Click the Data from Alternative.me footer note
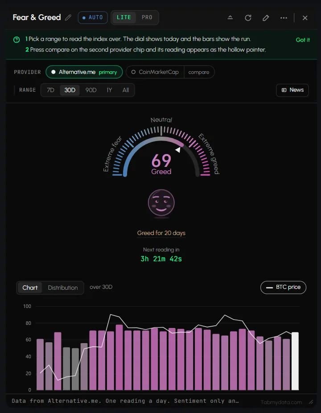Image resolution: width=321 pixels, height=413 pixels. tap(125, 401)
